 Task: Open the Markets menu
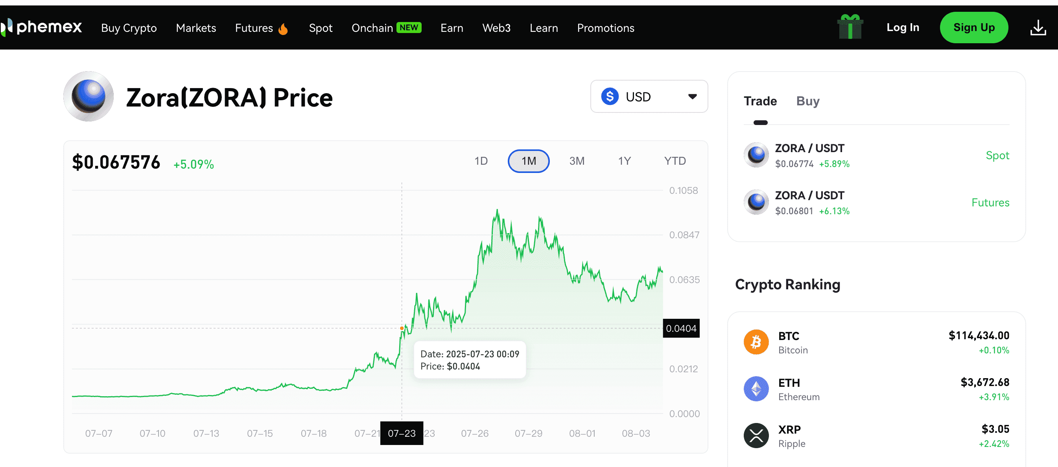coord(196,28)
